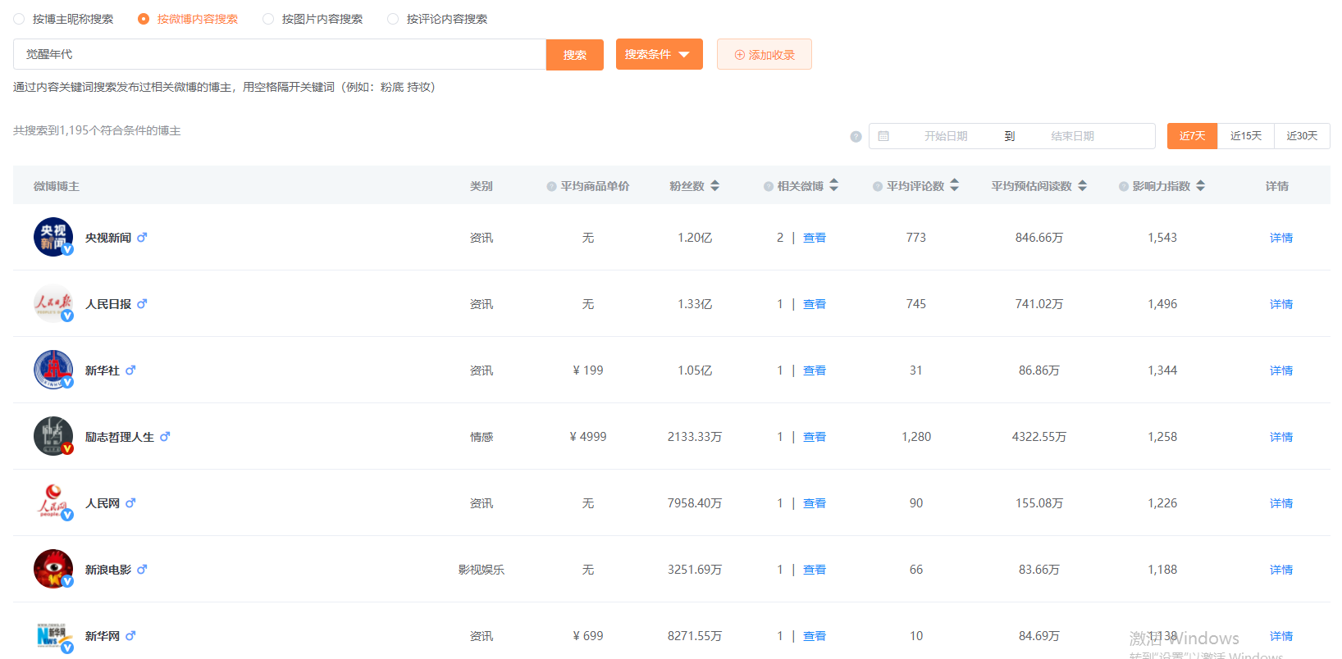Viewport: 1342px width, 659px height.
Task: Click 查看 link in 央视新闻 row
Action: 815,238
